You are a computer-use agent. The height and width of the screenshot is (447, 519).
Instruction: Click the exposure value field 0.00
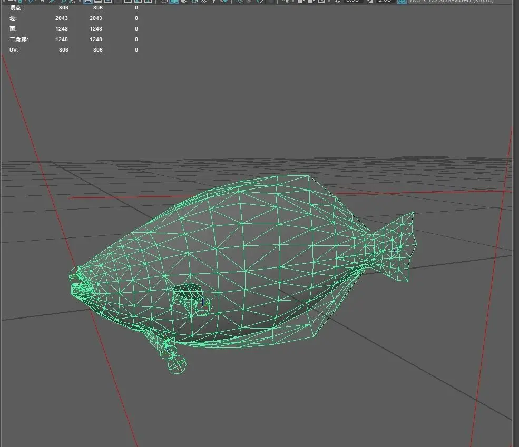pos(352,2)
